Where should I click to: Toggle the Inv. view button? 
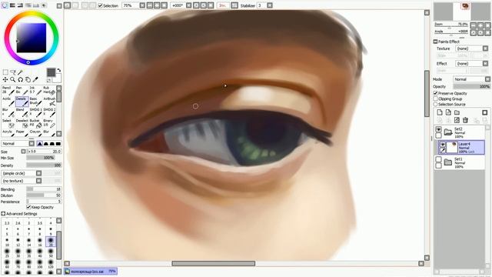tap(222, 5)
